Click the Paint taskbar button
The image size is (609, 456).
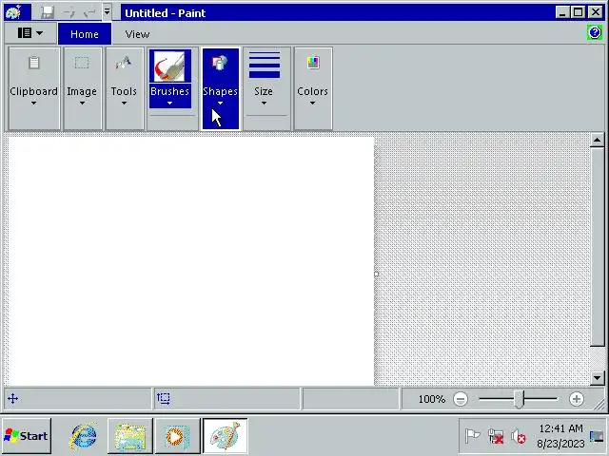coord(225,436)
